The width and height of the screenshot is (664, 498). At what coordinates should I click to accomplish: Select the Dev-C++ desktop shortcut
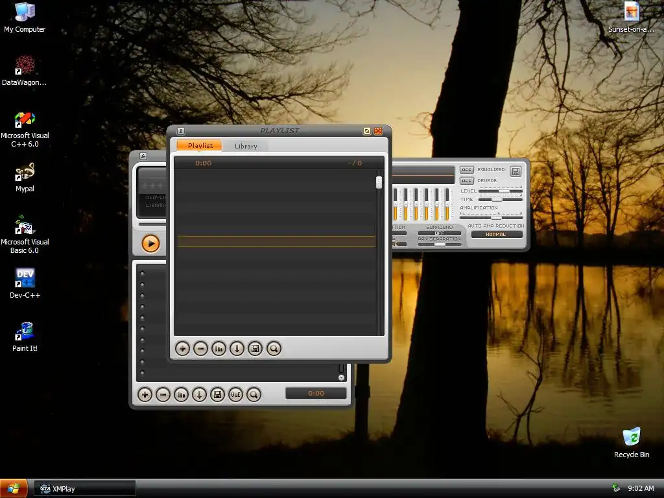point(25,284)
